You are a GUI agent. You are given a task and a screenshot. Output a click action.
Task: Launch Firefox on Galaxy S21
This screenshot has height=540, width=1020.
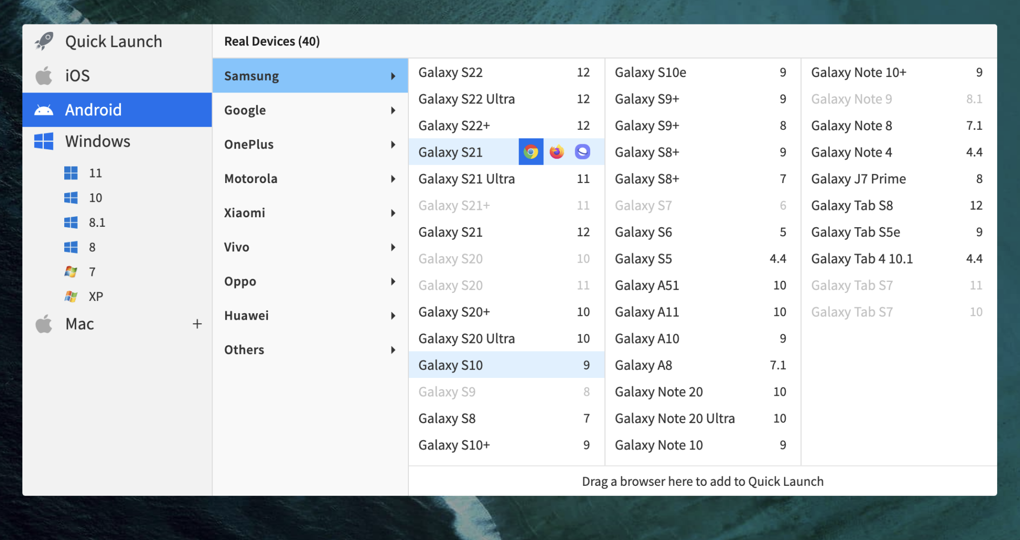[557, 151]
